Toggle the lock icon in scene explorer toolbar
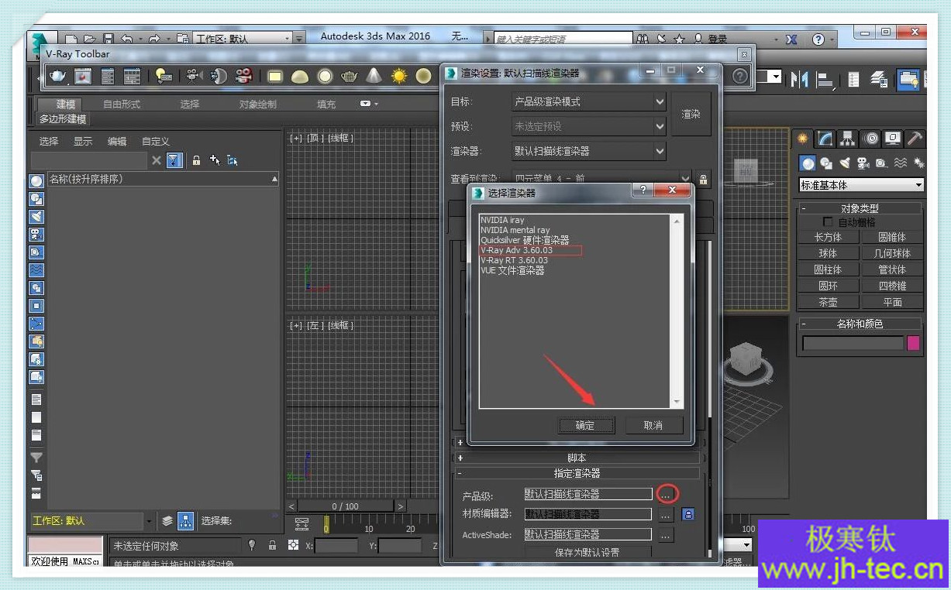The image size is (951, 590). (197, 160)
